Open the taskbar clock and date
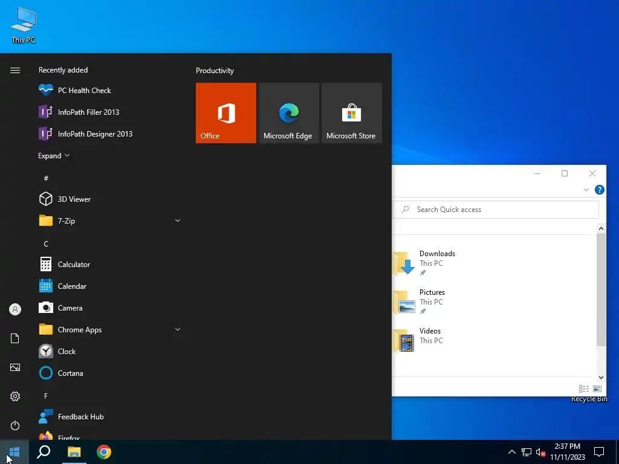Screen dimensions: 619x464 point(567,452)
